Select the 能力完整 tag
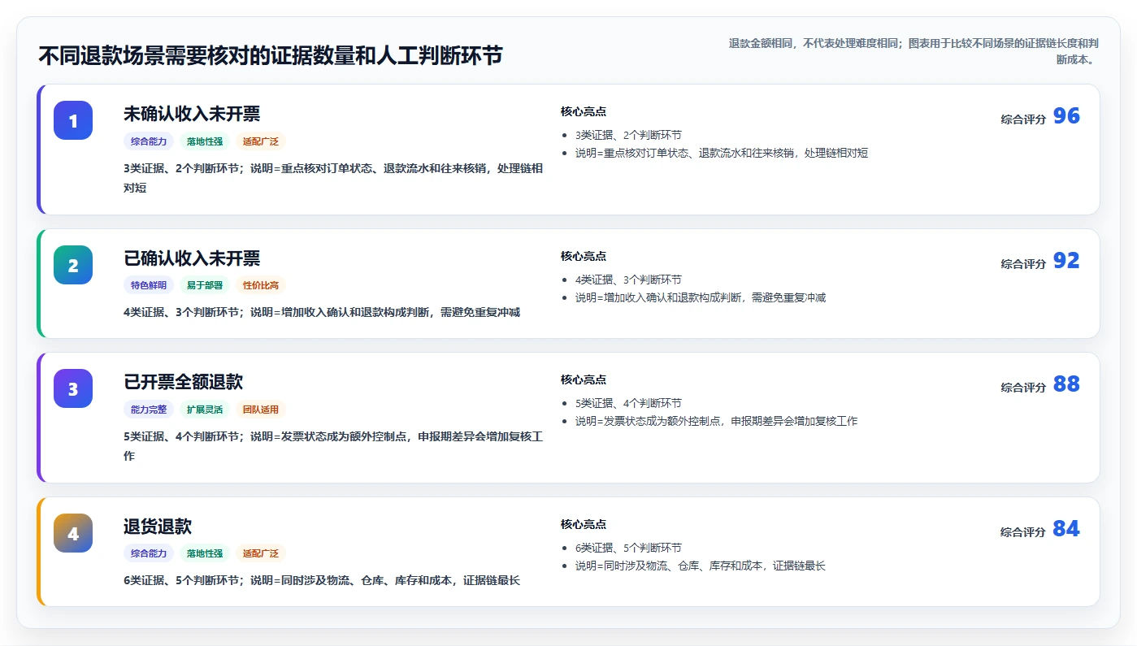1137x646 pixels. coord(149,410)
